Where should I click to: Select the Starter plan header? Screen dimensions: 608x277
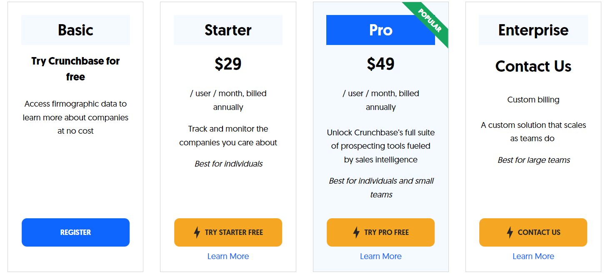pyautogui.click(x=228, y=30)
